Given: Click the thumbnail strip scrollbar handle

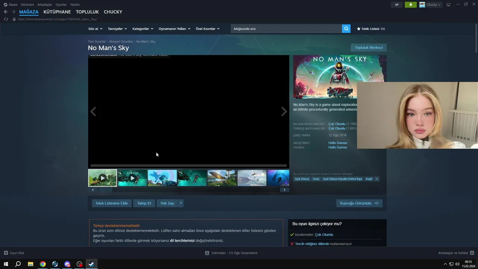Looking at the screenshot, I should click(x=105, y=190).
